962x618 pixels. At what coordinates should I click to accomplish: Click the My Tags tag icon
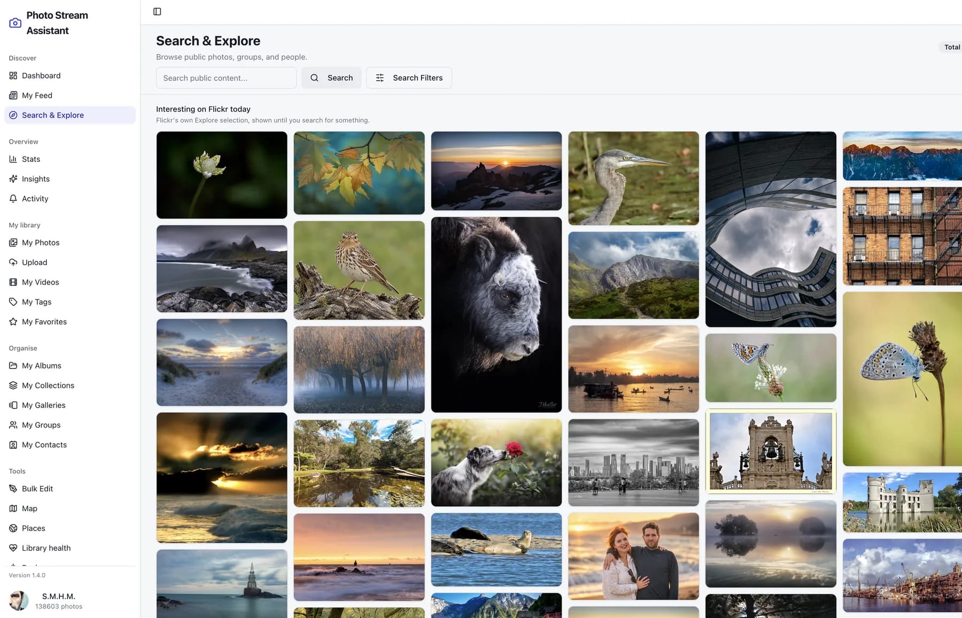click(13, 302)
